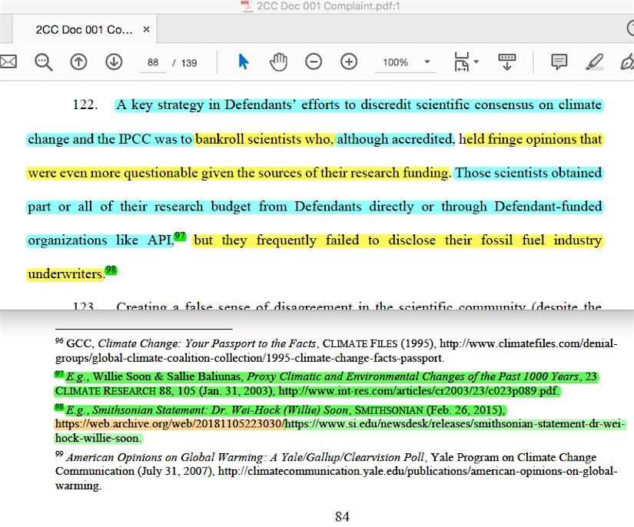Click the page number field showing 88
The height and width of the screenshot is (527, 634).
[153, 63]
